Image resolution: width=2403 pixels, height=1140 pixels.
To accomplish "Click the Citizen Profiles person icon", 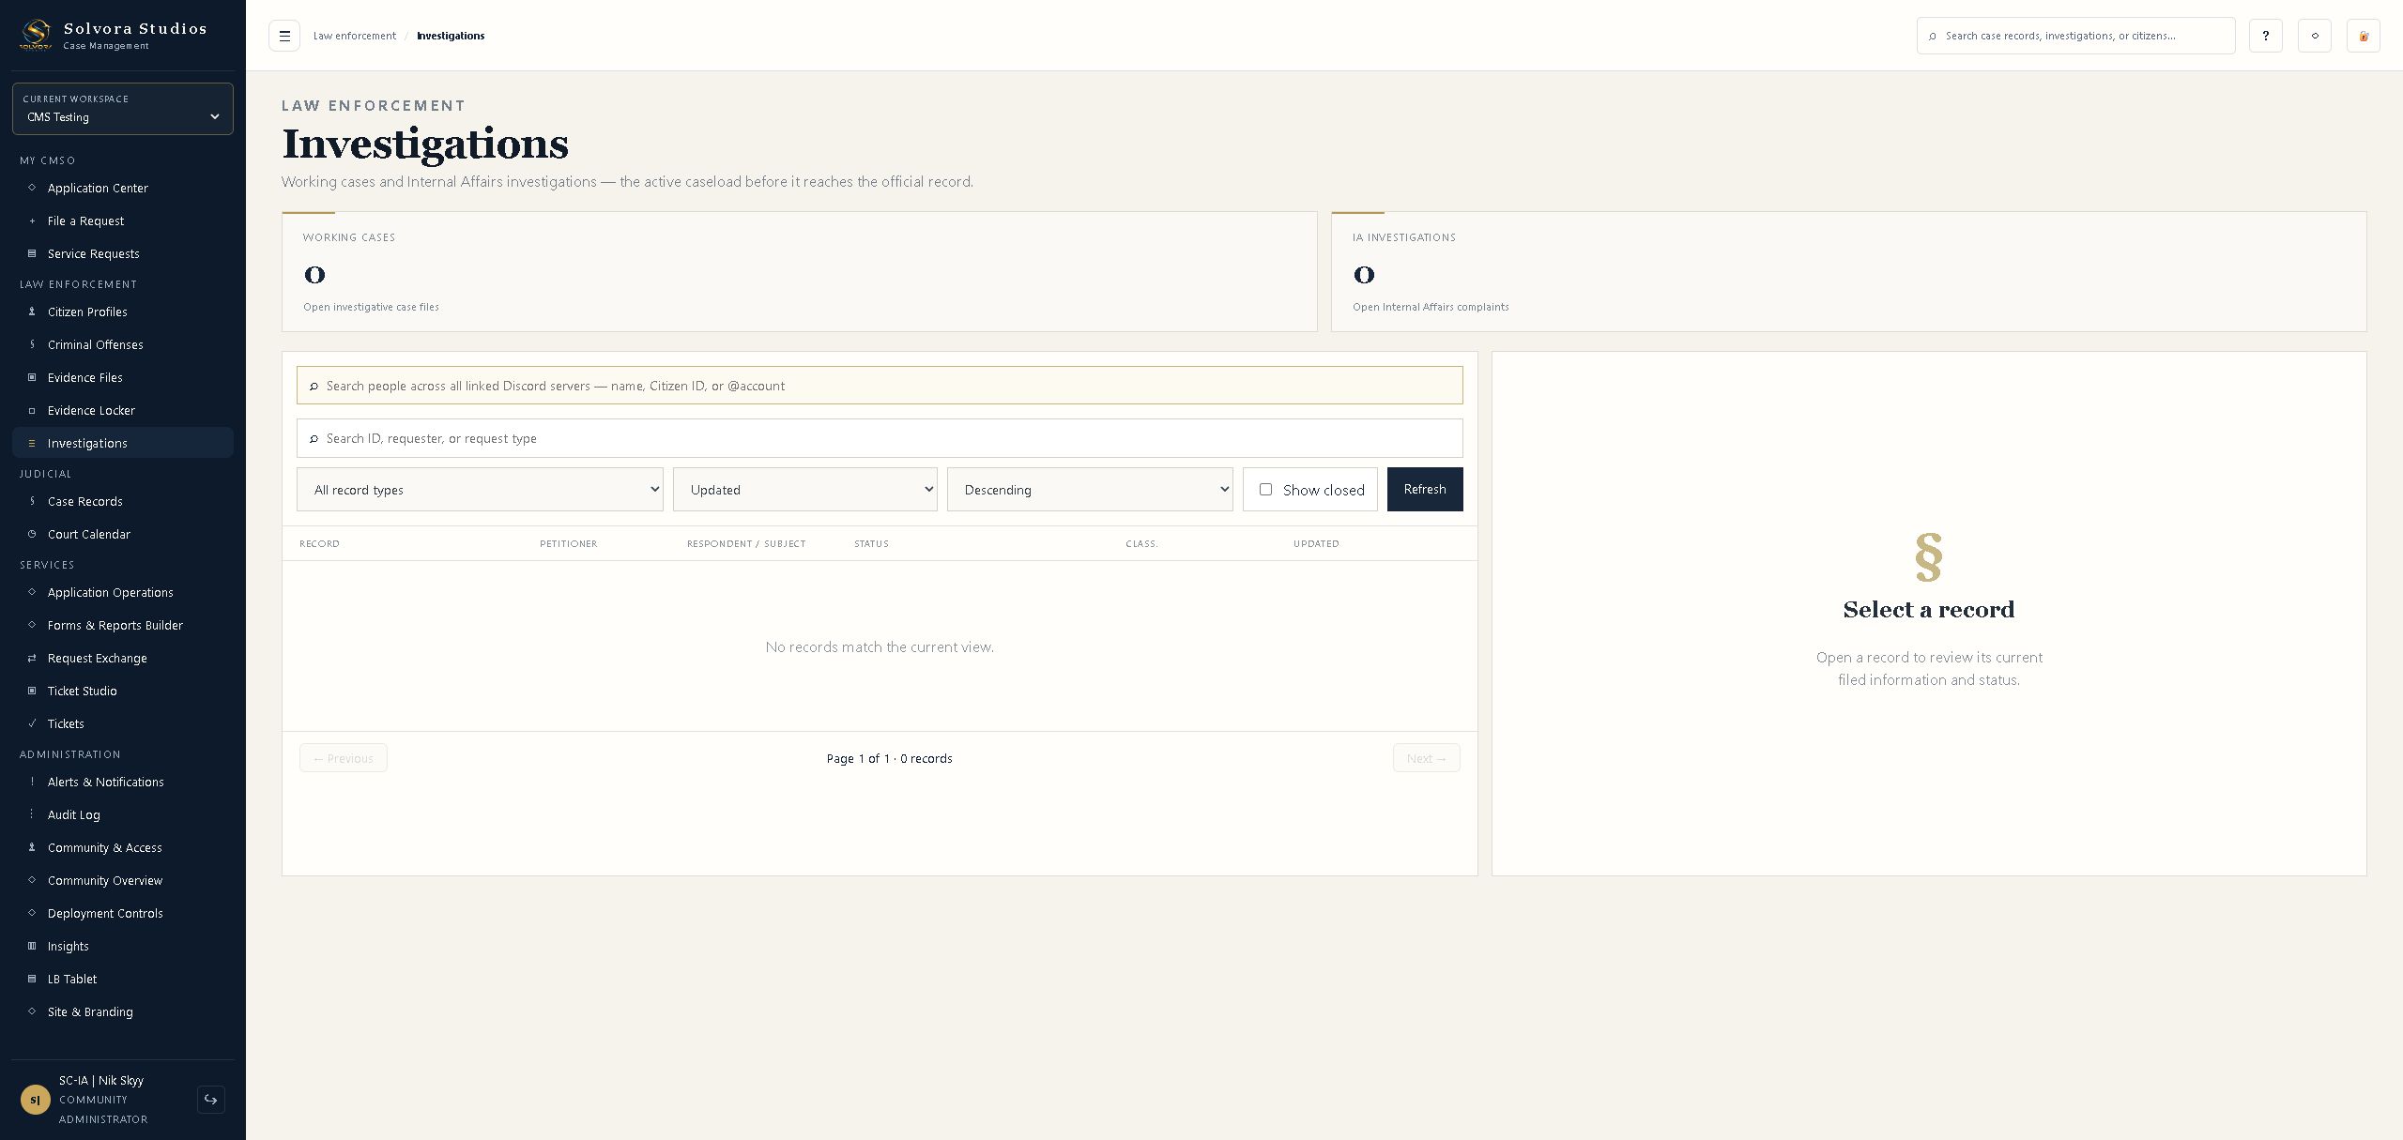I will pos(32,312).
